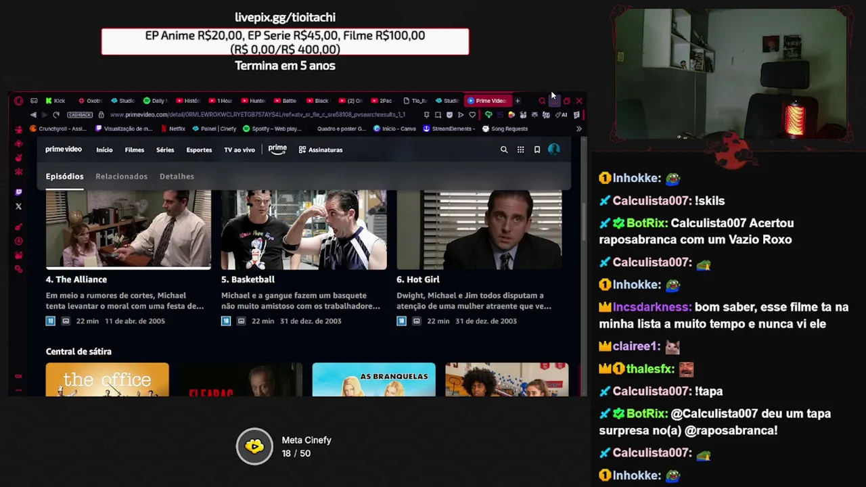Play episode 4 The Alliance thumbnail
The image size is (866, 487).
coord(129,229)
